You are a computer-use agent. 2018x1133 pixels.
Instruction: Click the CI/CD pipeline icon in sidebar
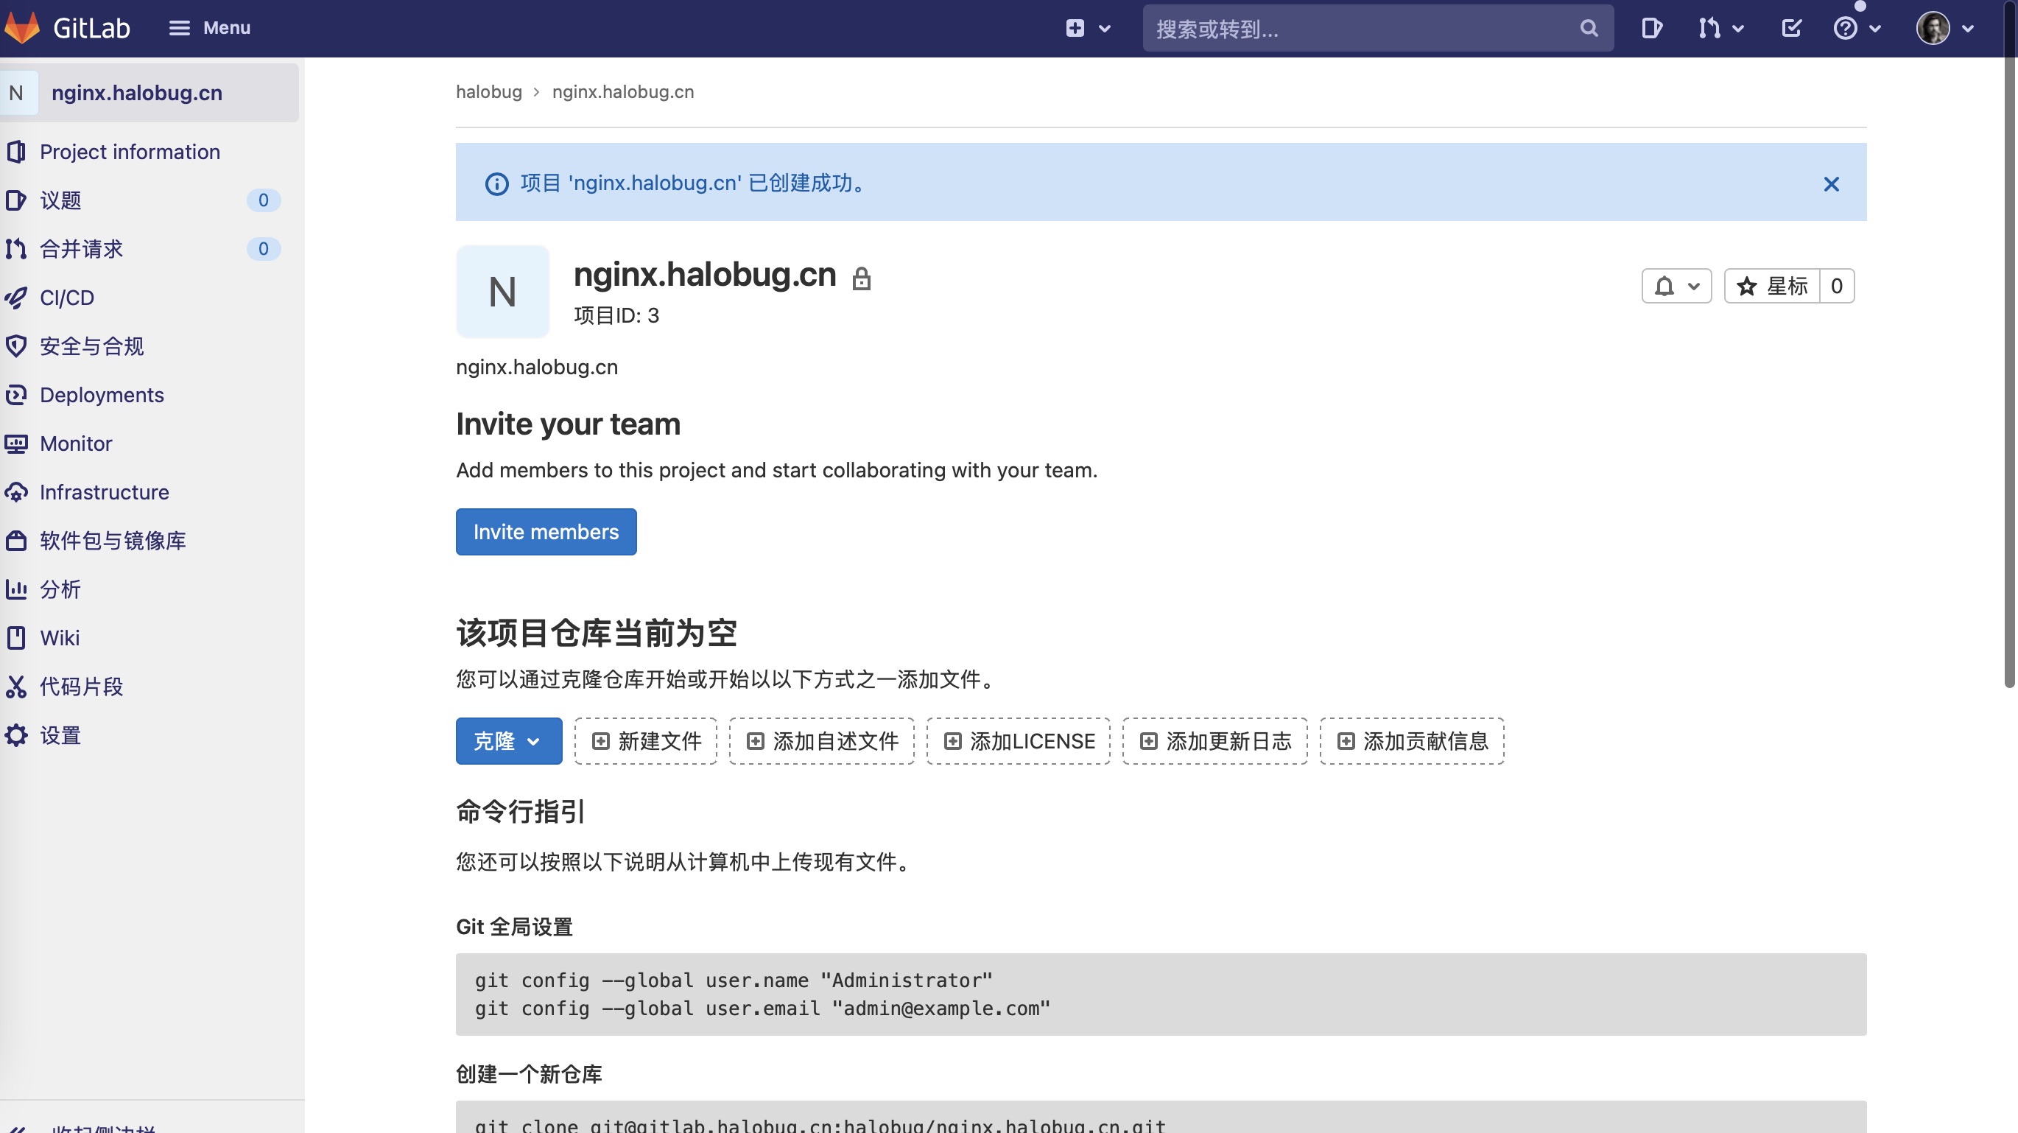[x=17, y=297]
